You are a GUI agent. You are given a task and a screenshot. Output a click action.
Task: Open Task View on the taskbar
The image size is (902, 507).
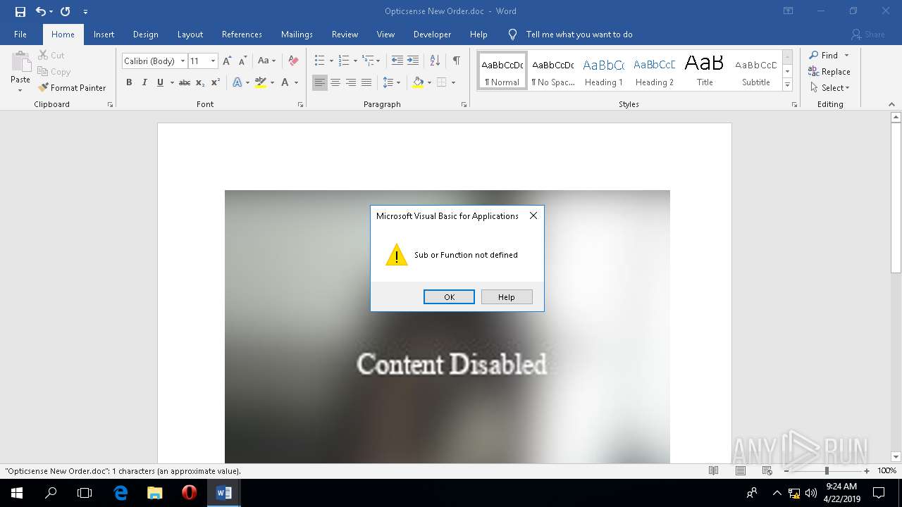pos(85,493)
